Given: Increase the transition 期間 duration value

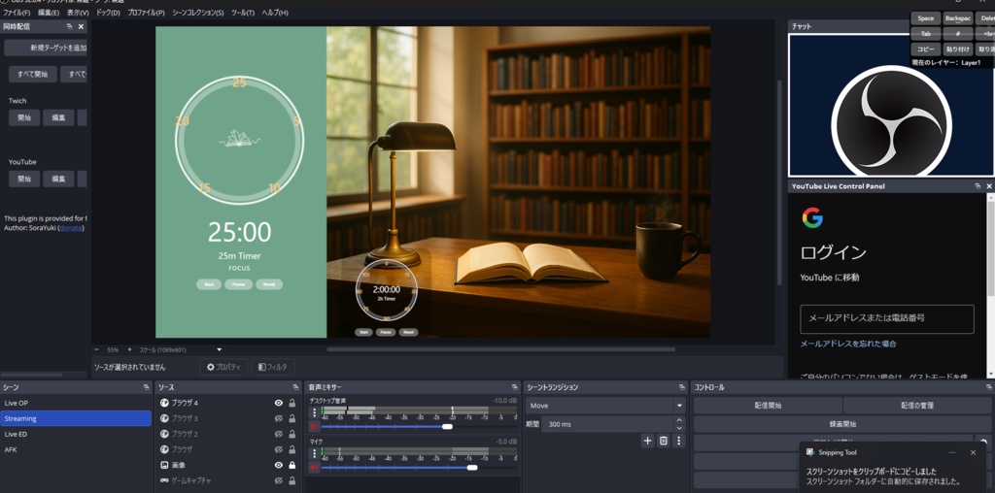Looking at the screenshot, I should (x=679, y=420).
